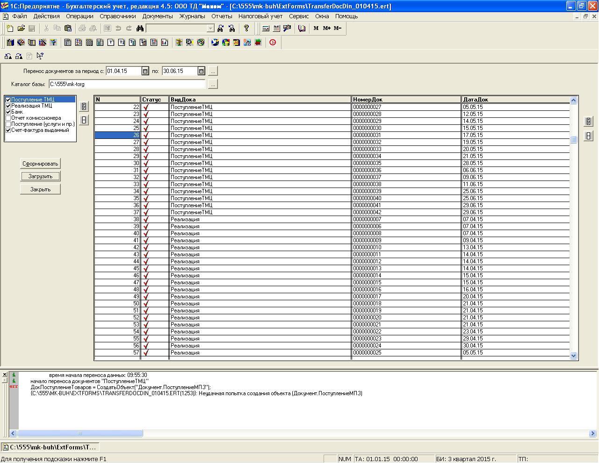The image size is (599, 463).
Task: Click the open book syntax helper icon
Action: click(302, 29)
